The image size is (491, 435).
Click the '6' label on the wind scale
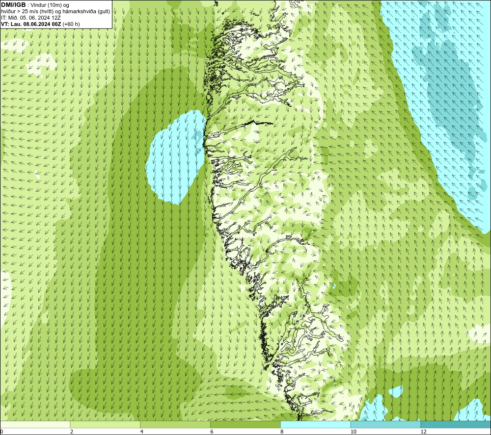point(212,432)
